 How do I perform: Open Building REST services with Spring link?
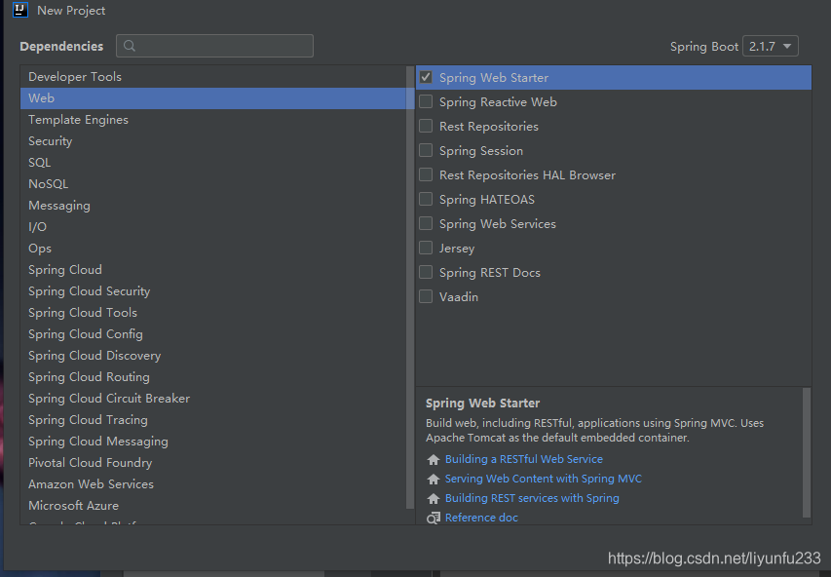pyautogui.click(x=532, y=498)
